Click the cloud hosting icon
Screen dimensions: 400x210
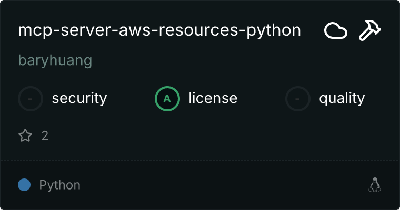click(x=335, y=31)
